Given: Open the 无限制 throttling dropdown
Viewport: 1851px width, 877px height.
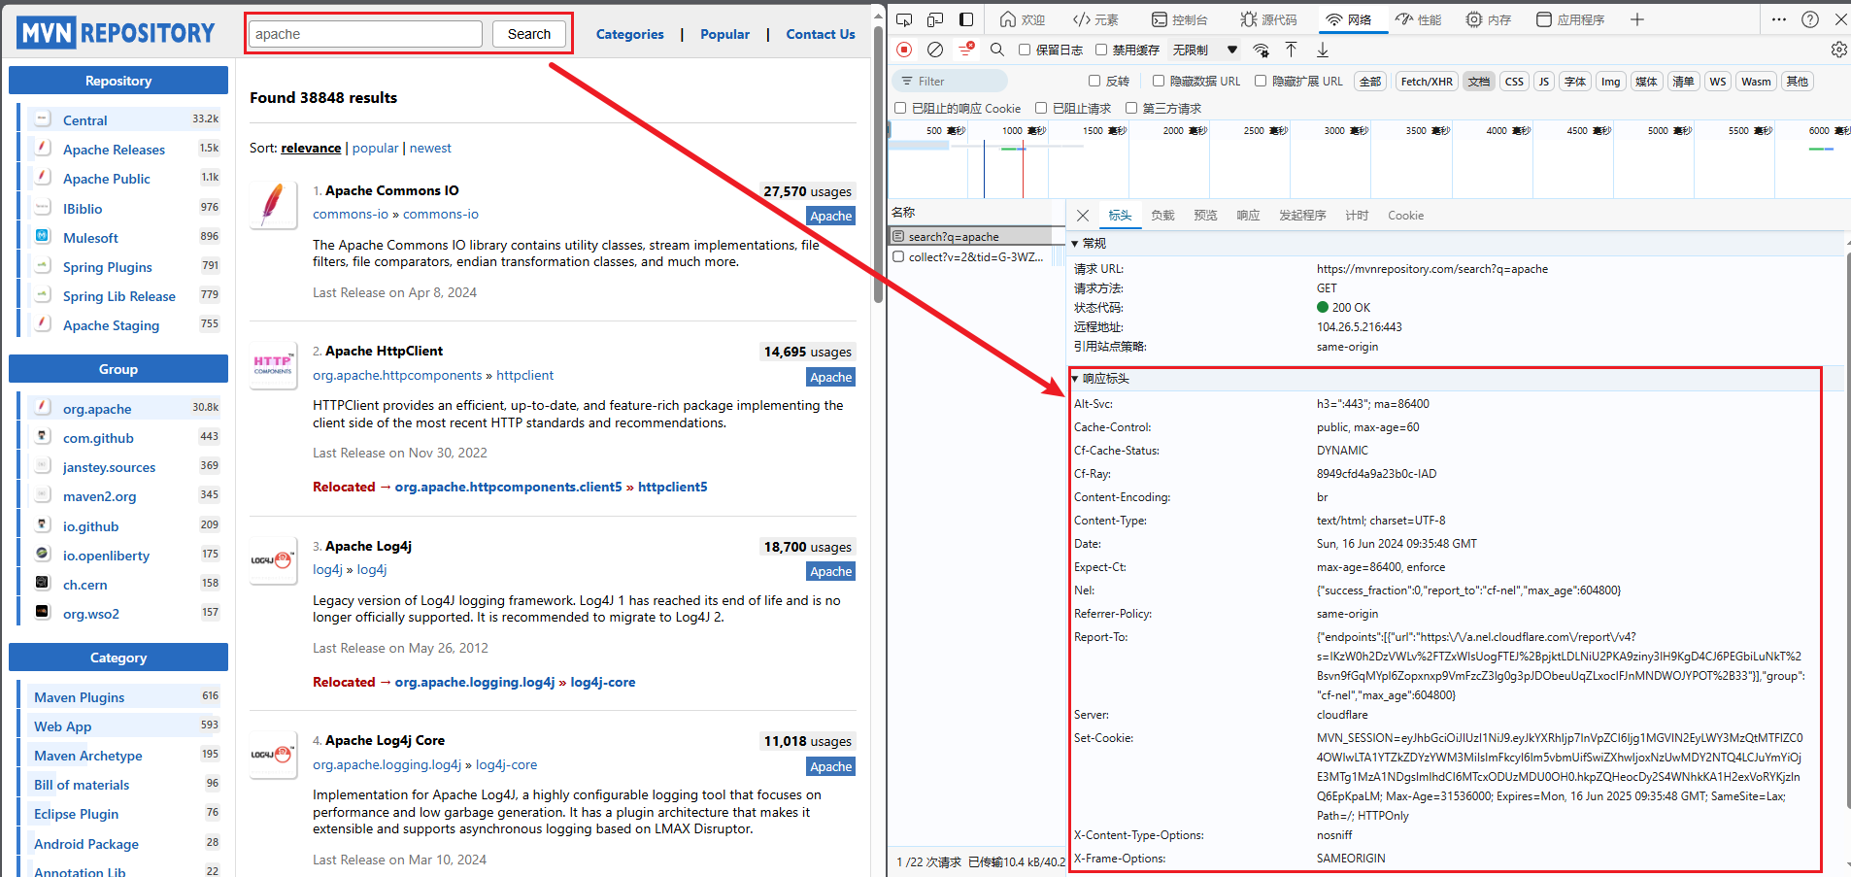Looking at the screenshot, I should pos(1204,50).
